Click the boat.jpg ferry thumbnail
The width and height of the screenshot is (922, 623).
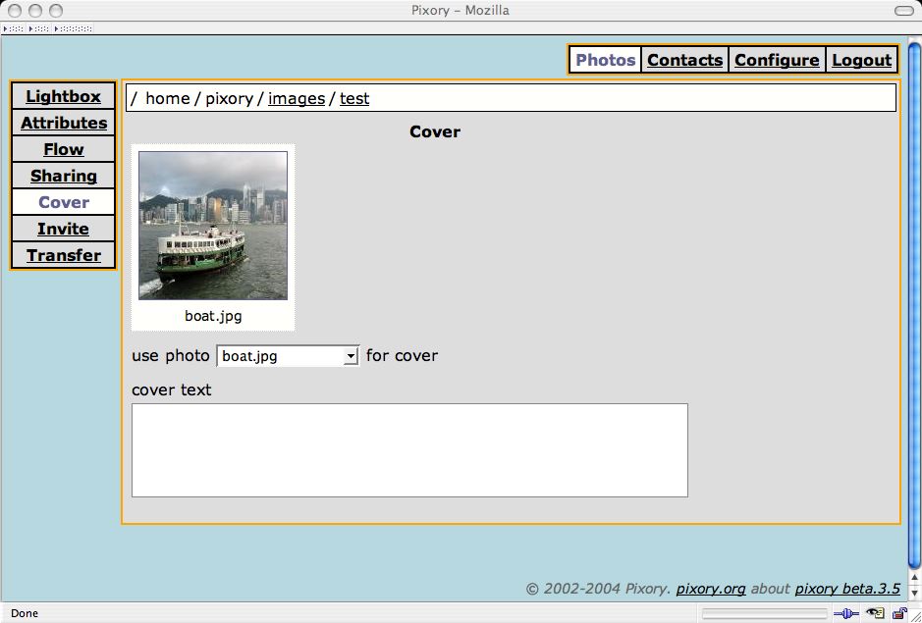point(213,226)
